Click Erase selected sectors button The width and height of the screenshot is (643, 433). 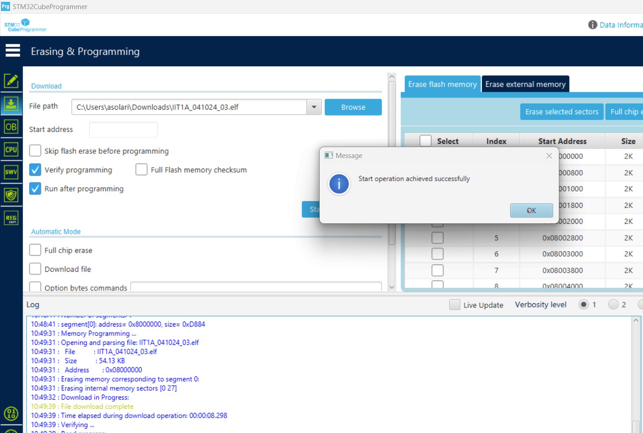click(x=562, y=111)
